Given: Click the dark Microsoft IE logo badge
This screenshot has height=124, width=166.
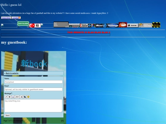Looking at the screenshot, I should pyautogui.click(x=101, y=25).
